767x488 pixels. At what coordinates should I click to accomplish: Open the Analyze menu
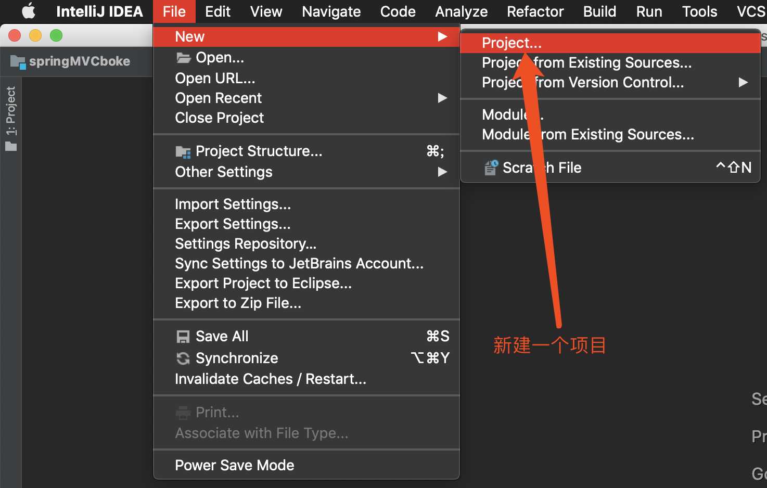[x=461, y=11]
